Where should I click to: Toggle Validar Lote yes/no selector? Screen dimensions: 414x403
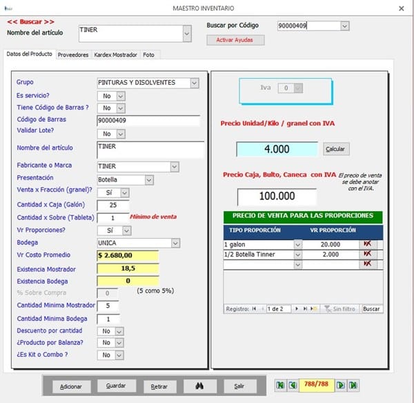(120, 134)
